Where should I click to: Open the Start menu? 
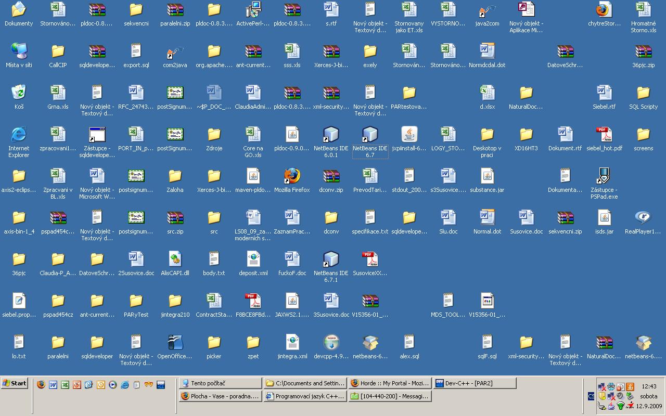coord(15,383)
